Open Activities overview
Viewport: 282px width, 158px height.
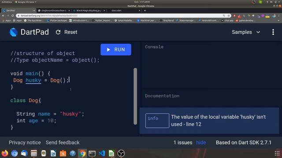(x=7, y=2)
